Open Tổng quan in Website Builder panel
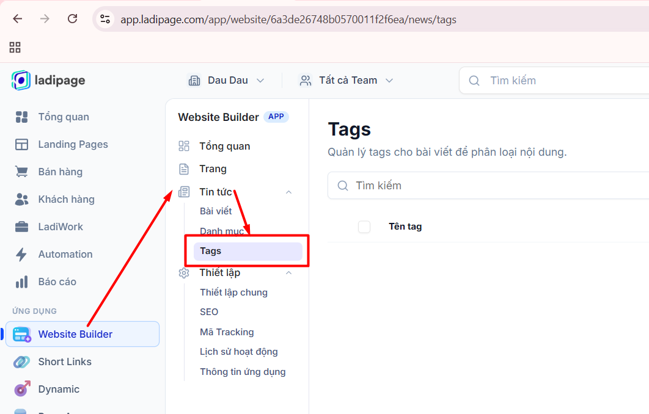This screenshot has height=414, width=649. (225, 146)
